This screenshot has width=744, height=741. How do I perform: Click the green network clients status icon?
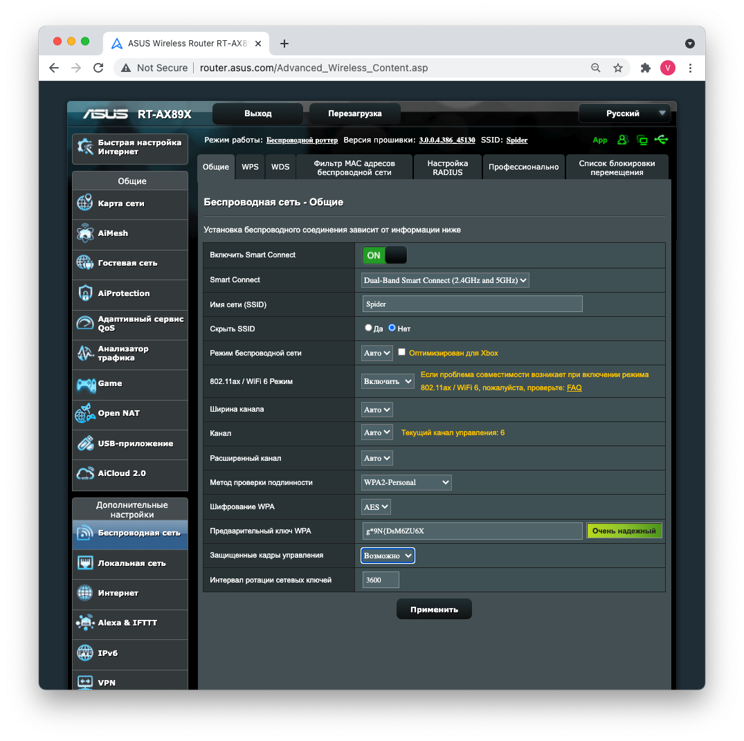coord(642,140)
